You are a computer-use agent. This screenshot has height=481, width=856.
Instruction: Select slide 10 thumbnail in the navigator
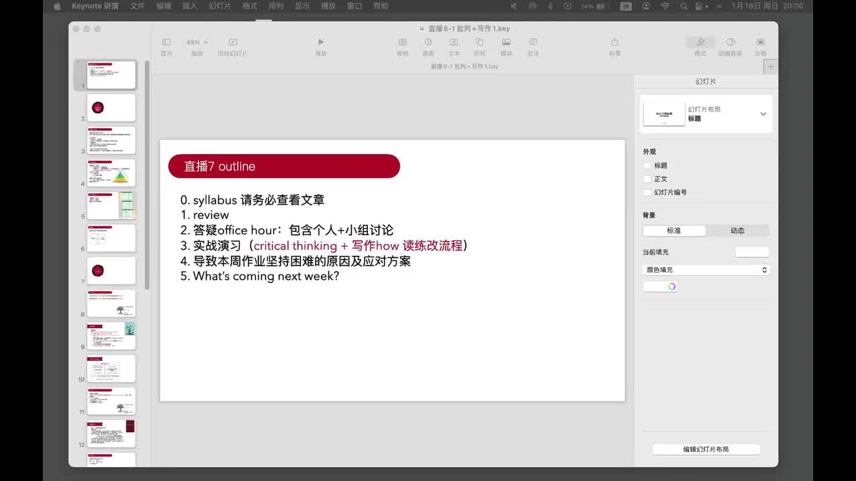pyautogui.click(x=111, y=368)
